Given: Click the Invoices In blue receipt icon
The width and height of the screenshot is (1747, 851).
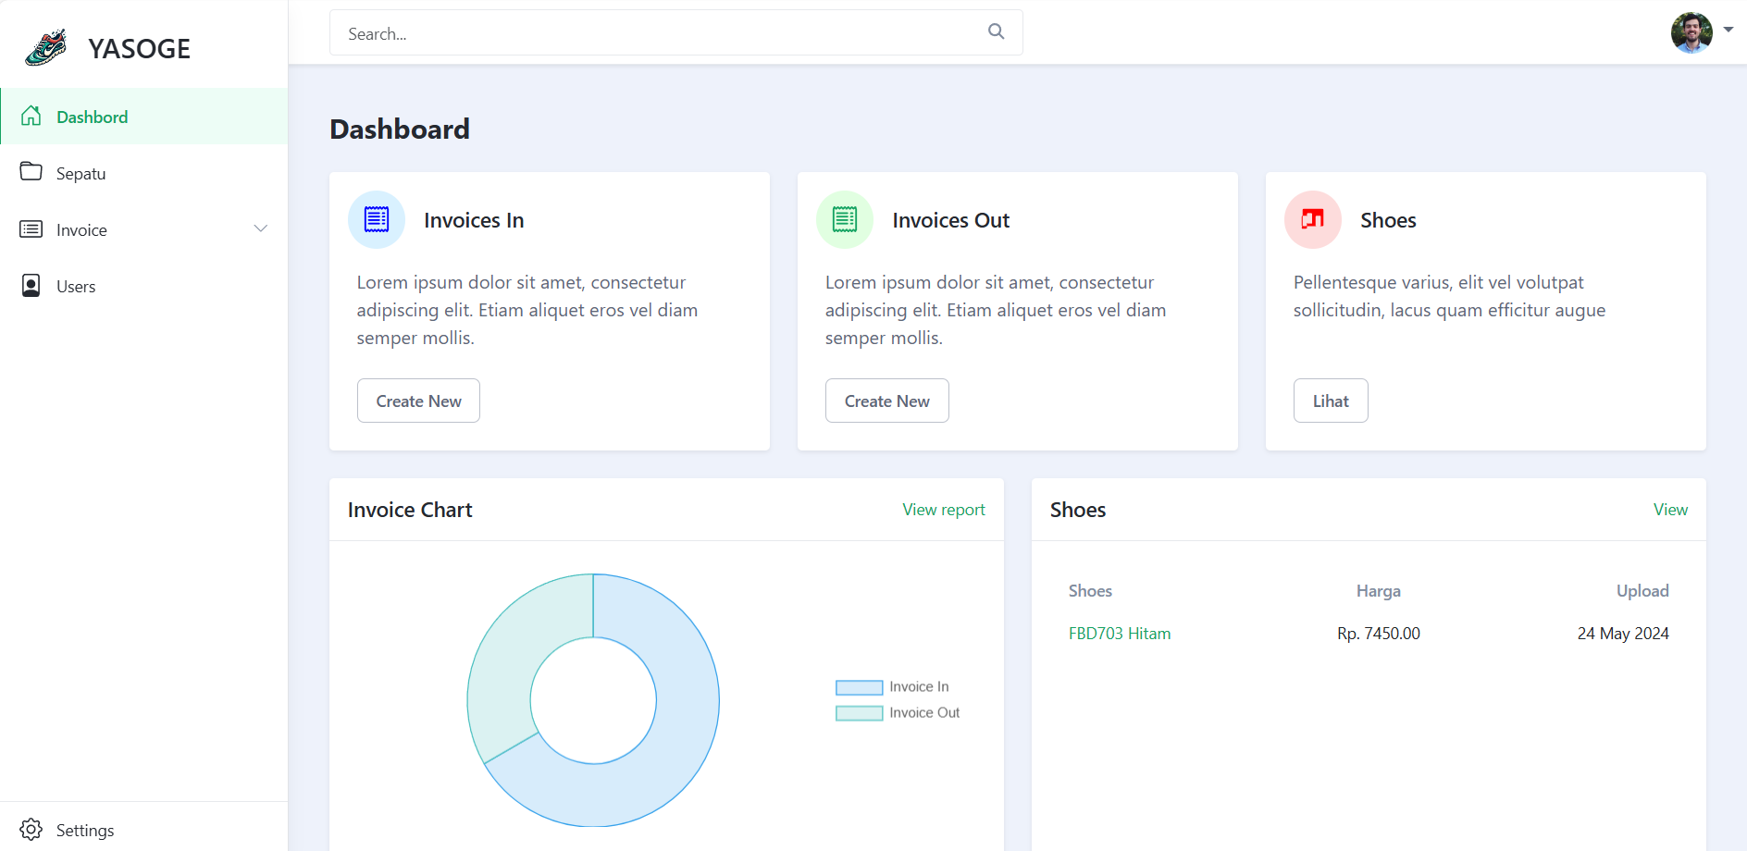Looking at the screenshot, I should click(x=377, y=219).
